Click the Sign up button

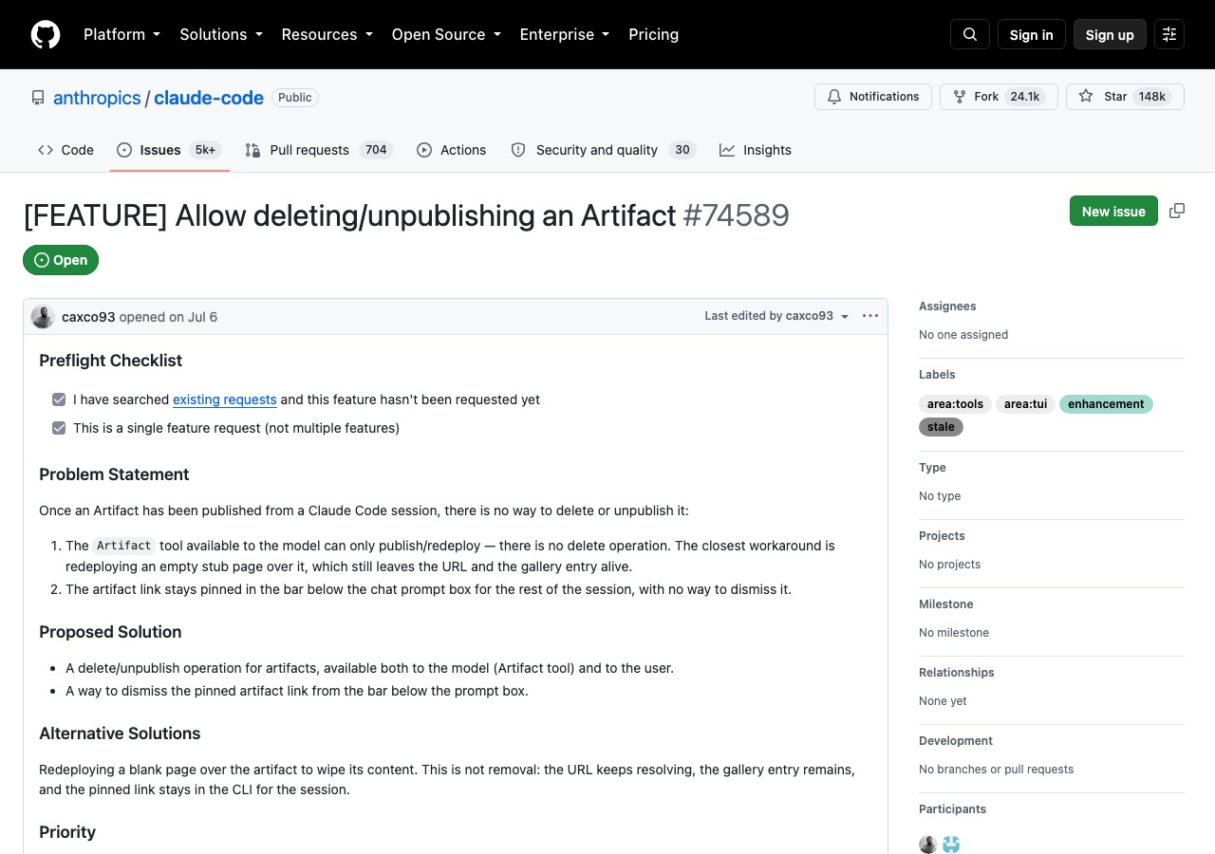click(1110, 34)
